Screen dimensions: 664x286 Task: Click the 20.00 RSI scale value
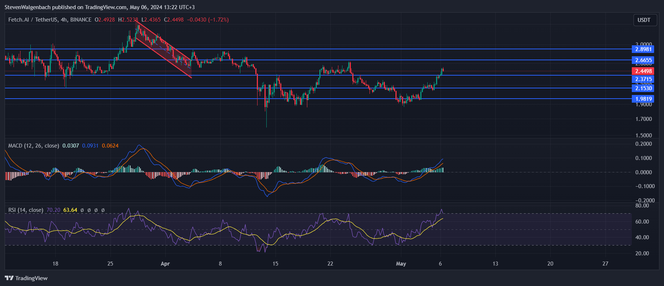pyautogui.click(x=643, y=253)
